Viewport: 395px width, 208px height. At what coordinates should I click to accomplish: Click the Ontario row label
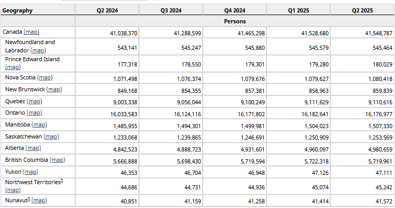point(15,113)
